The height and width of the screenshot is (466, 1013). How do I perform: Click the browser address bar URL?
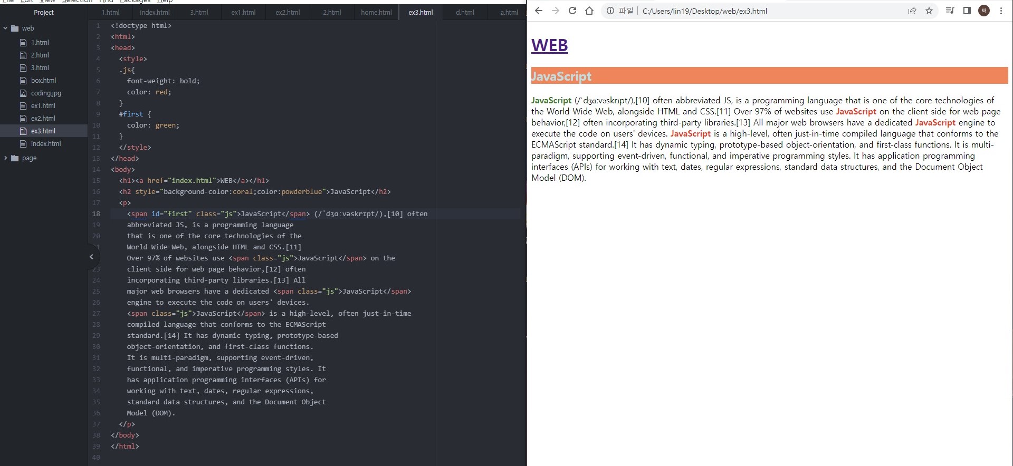click(704, 11)
